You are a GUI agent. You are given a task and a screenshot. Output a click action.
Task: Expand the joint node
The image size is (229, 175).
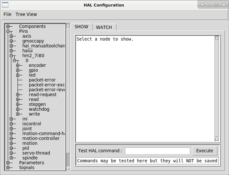coord(11,129)
